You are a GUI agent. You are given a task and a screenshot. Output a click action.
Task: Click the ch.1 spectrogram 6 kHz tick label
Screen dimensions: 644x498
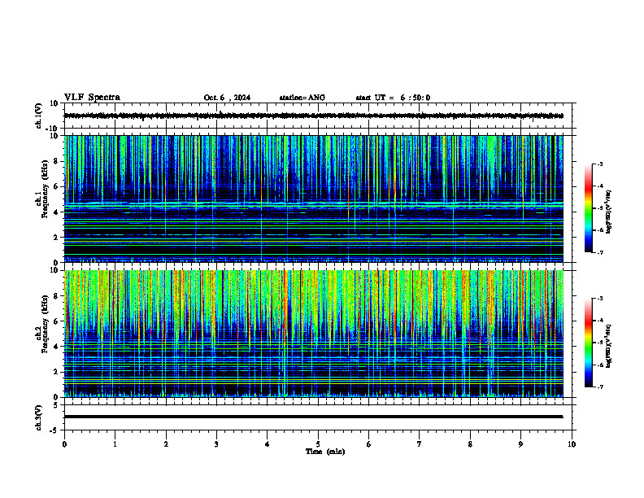56,187
